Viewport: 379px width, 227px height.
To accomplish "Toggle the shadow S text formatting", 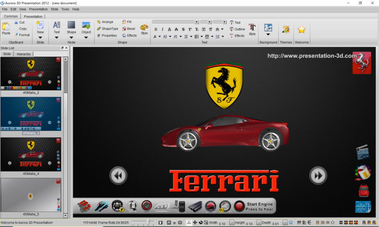I will [183, 29].
